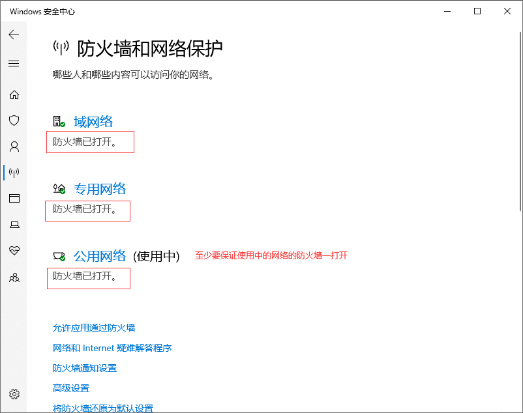Open Device security laptop icon

[14, 225]
